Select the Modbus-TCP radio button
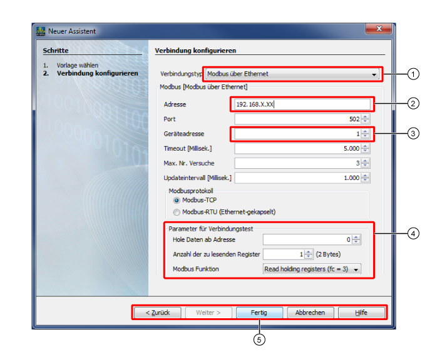The width and height of the screenshot is (432, 357). pos(177,201)
